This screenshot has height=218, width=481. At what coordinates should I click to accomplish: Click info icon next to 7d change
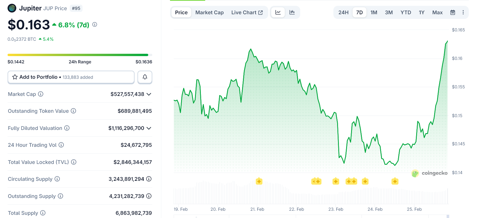click(95, 25)
